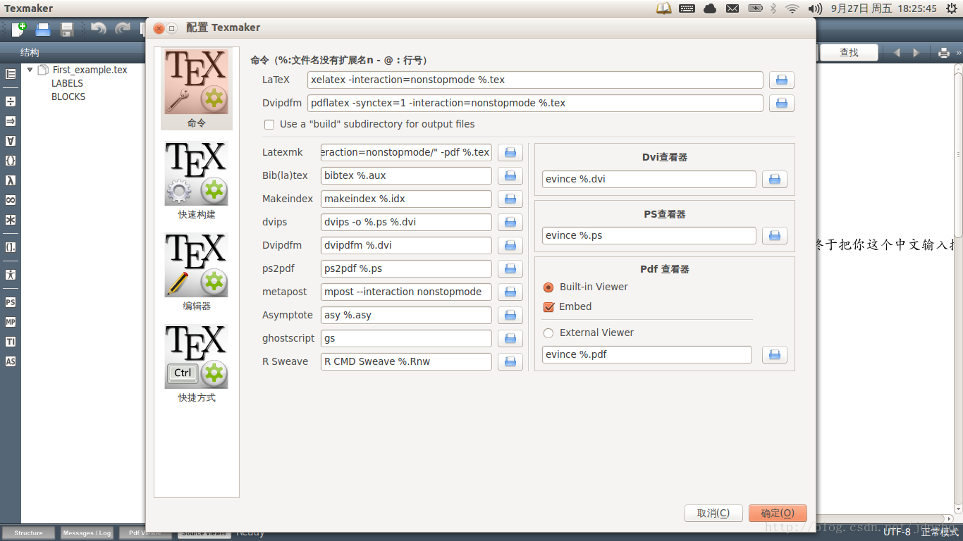Image resolution: width=963 pixels, height=541 pixels.
Task: Open the date and time menu
Action: [x=884, y=8]
